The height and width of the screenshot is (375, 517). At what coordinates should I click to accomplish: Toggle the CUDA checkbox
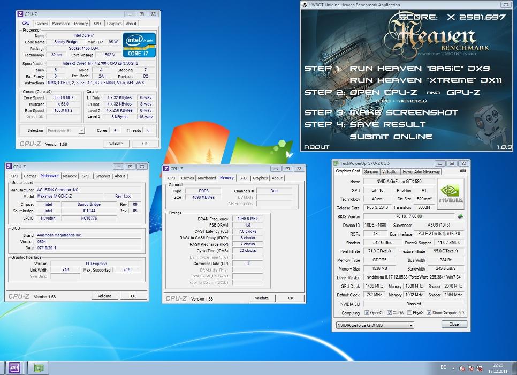pyautogui.click(x=389, y=313)
